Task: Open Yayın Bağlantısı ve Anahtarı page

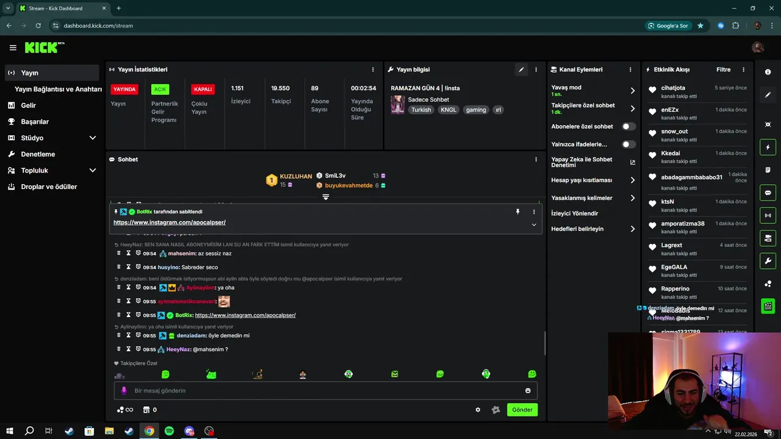Action: [x=58, y=89]
